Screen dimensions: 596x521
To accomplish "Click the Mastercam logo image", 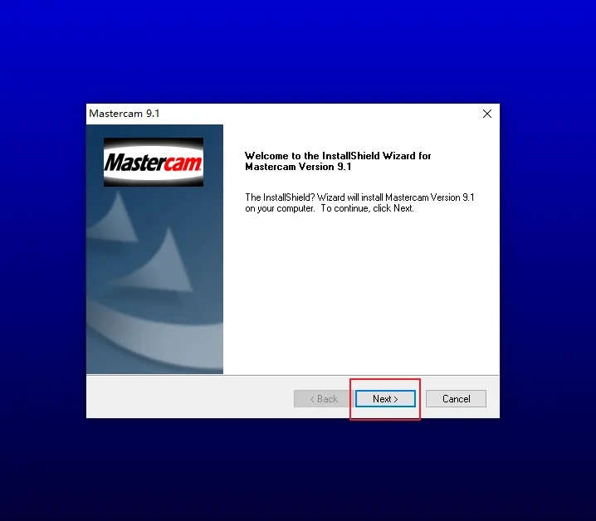I will 154,163.
